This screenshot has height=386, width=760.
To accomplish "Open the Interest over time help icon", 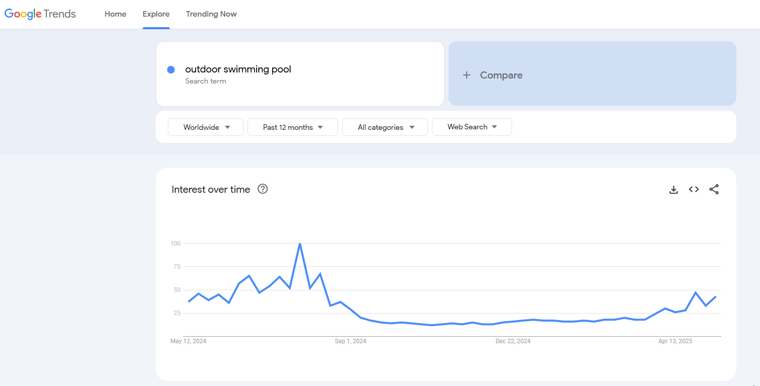I will pos(263,189).
